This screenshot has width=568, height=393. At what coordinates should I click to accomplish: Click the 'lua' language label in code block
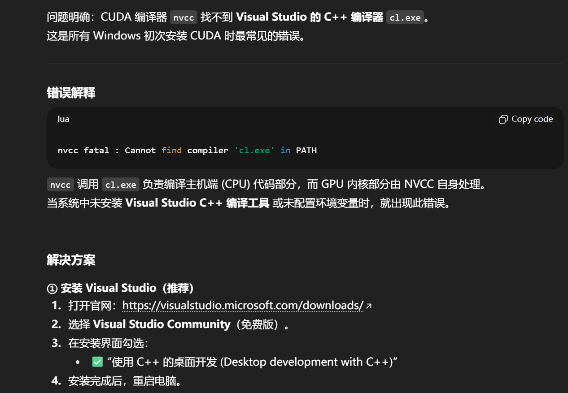63,119
